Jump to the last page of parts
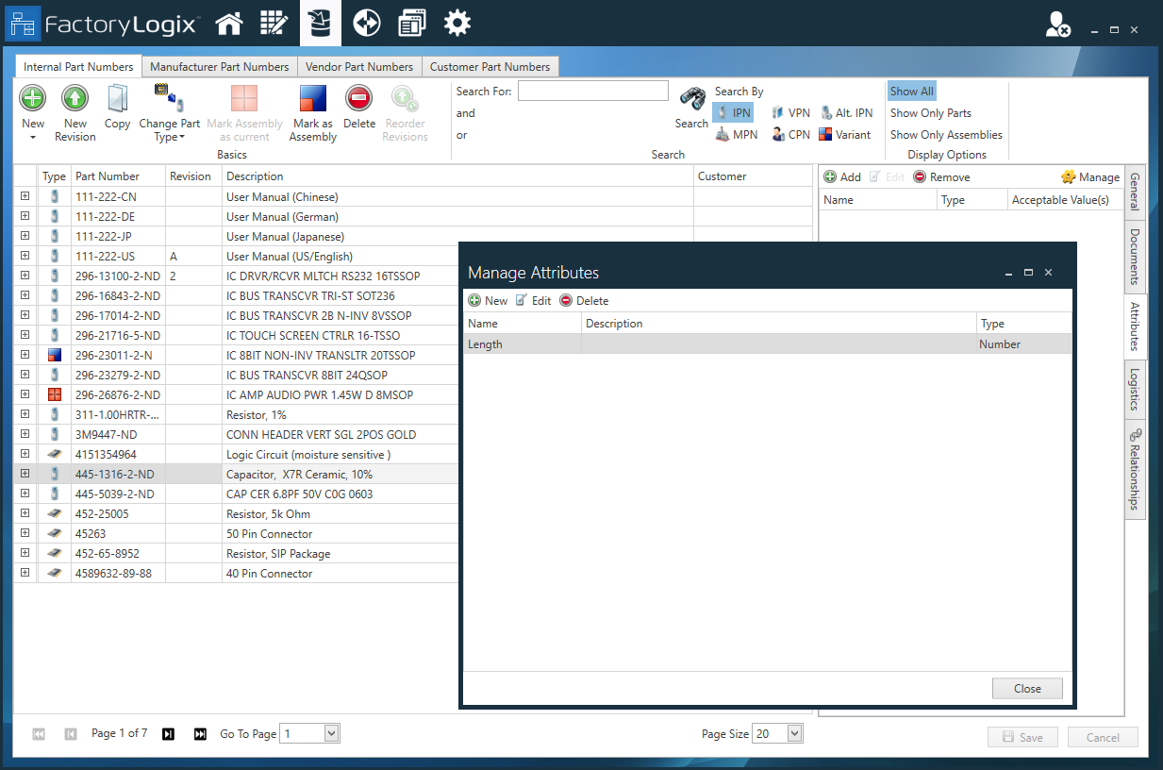Viewport: 1163px width, 770px height. (x=200, y=733)
